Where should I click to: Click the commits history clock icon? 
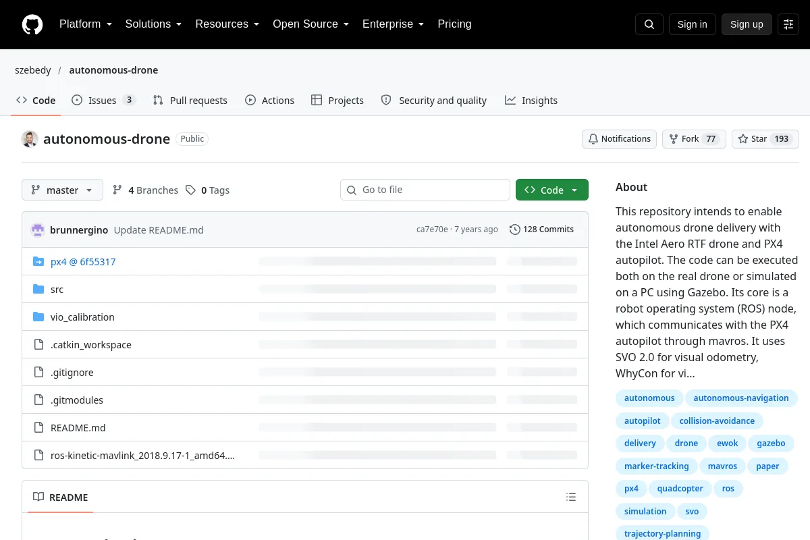515,230
